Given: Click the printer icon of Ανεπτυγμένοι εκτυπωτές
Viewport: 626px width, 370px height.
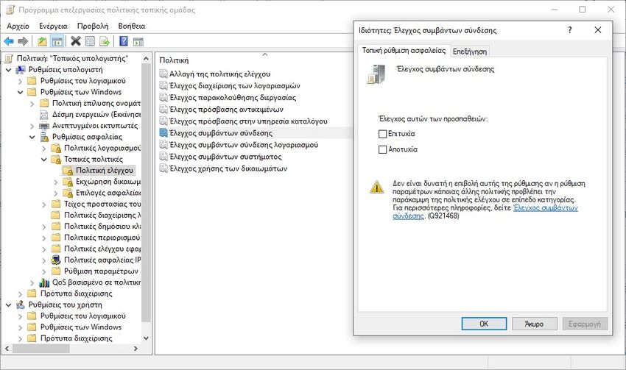Looking at the screenshot, I should point(44,126).
